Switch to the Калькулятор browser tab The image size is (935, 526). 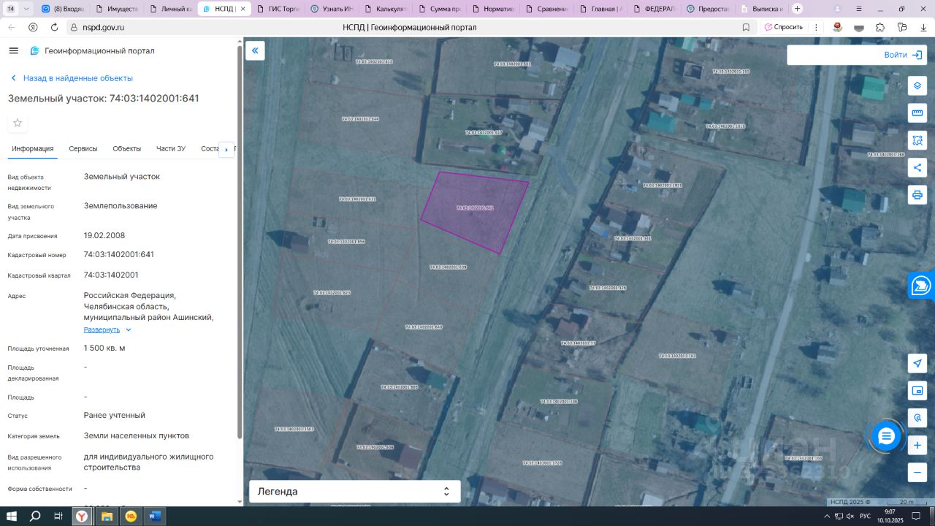coord(384,9)
